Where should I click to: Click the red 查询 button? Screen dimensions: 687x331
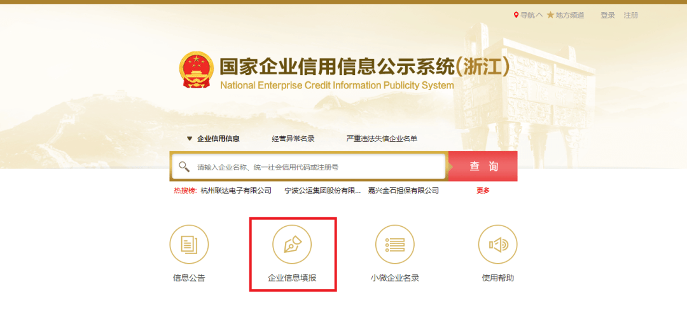tap(483, 166)
